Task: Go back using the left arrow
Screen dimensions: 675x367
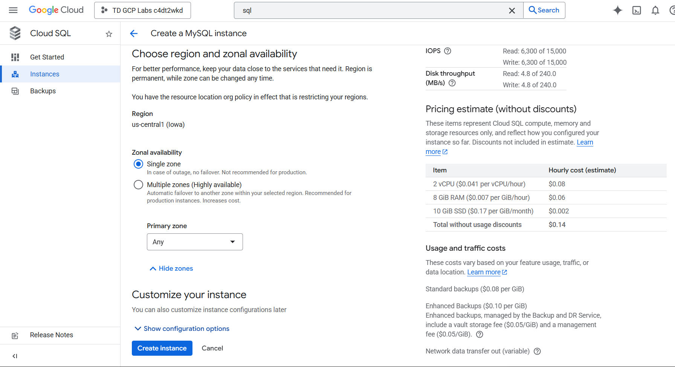Action: coord(134,34)
